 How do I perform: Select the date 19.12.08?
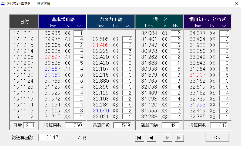23,57
